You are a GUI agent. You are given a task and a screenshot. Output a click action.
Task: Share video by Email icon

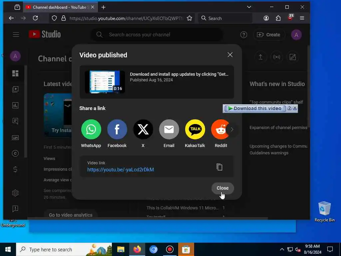[169, 129]
